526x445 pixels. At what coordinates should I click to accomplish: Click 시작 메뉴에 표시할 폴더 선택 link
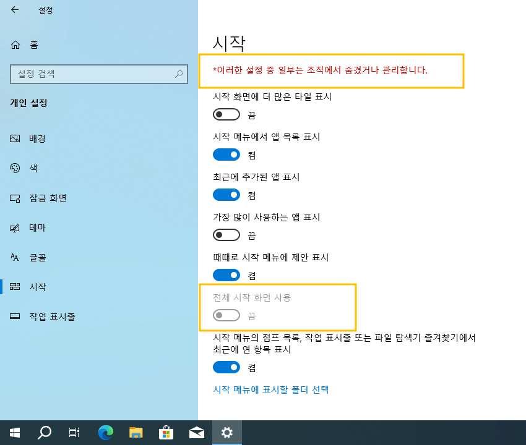tap(270, 389)
